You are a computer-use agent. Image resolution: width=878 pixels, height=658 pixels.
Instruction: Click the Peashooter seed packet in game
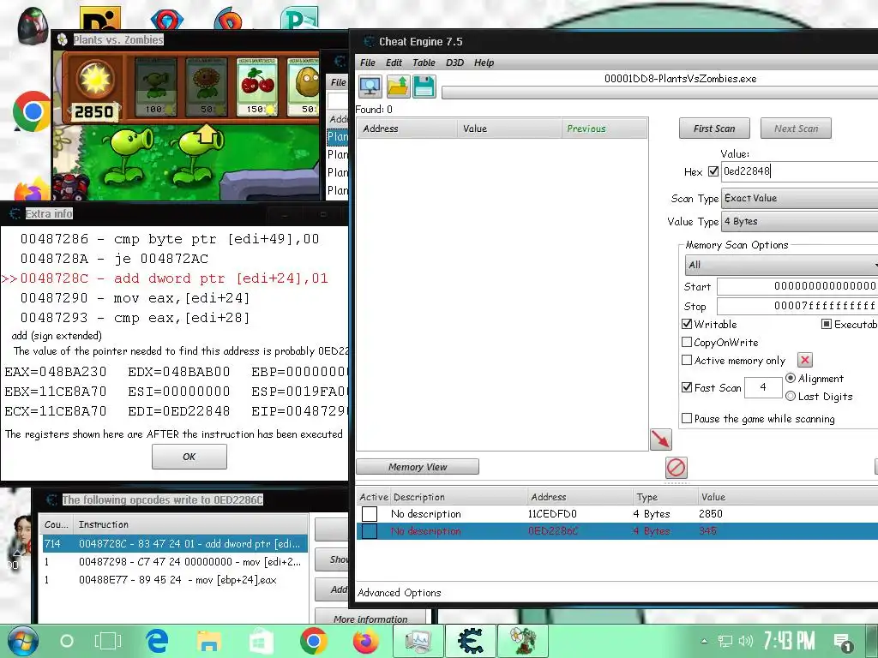[154, 87]
